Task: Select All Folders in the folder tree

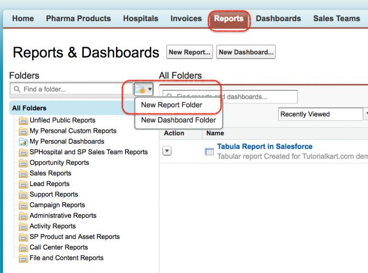Action: click(29, 108)
